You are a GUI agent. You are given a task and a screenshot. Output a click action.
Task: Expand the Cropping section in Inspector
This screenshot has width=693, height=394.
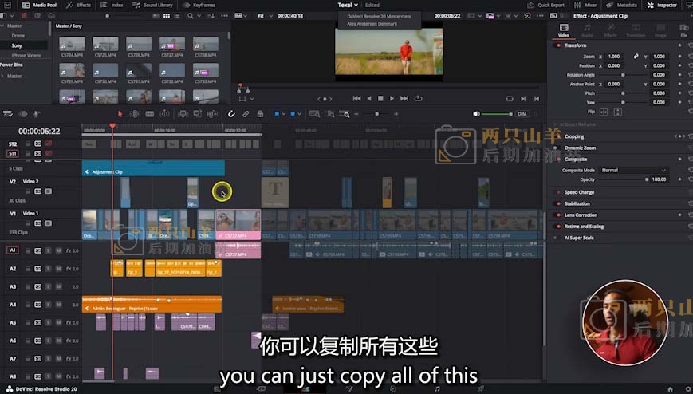pyautogui.click(x=574, y=136)
